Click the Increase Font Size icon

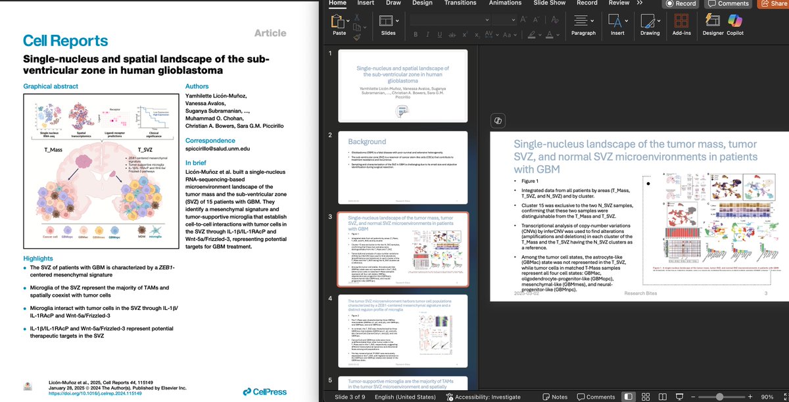click(x=523, y=20)
